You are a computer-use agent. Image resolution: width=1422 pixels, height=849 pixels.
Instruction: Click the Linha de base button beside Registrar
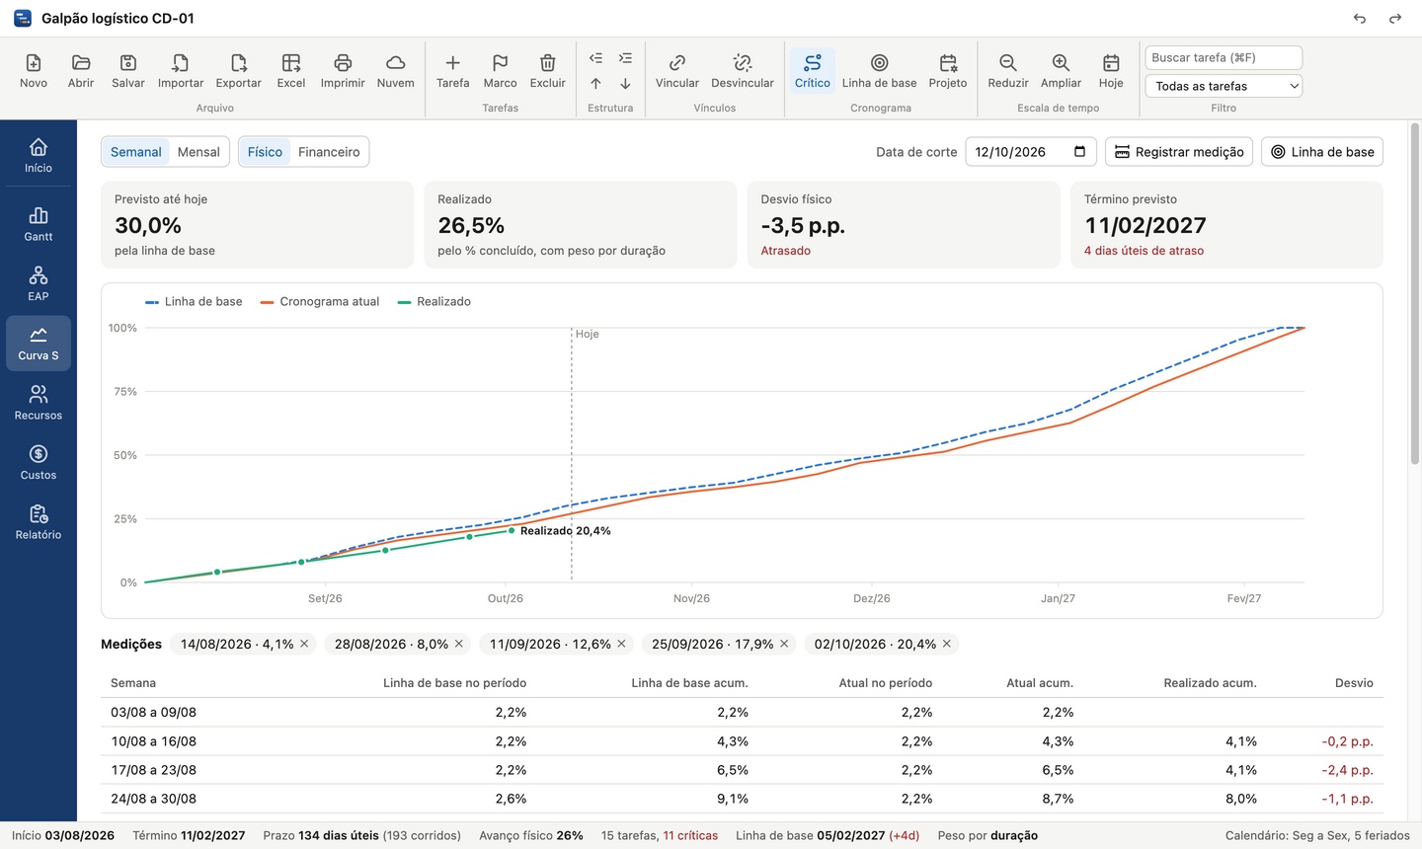(1322, 152)
